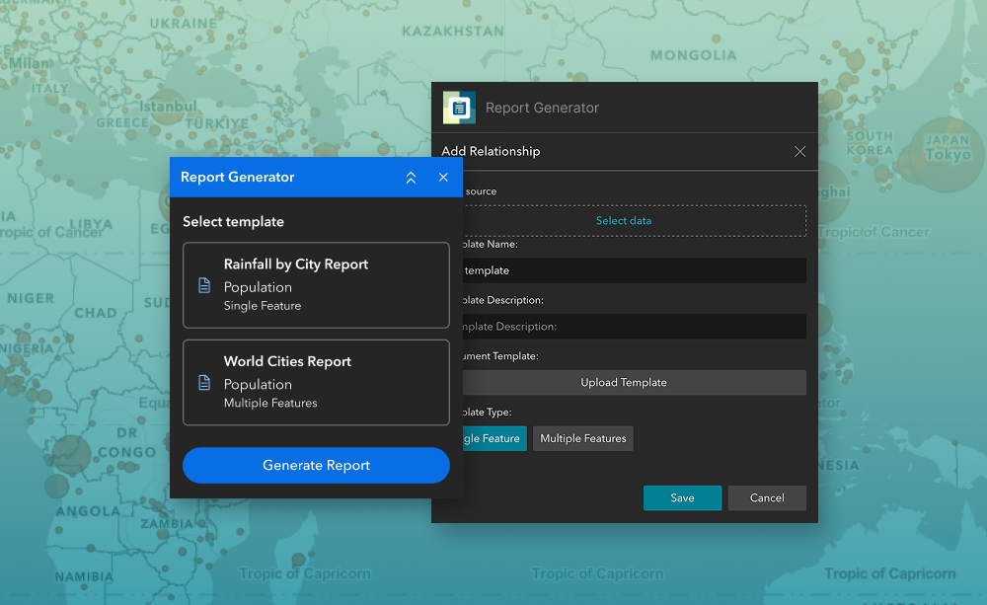
Task: Click the green-tinted widget logo next to Report Generator title
Action: pyautogui.click(x=458, y=107)
